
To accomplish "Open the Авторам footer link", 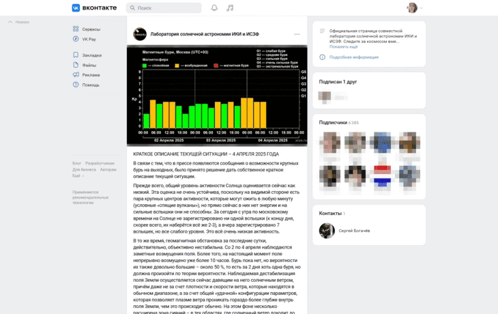I will pyautogui.click(x=108, y=169).
